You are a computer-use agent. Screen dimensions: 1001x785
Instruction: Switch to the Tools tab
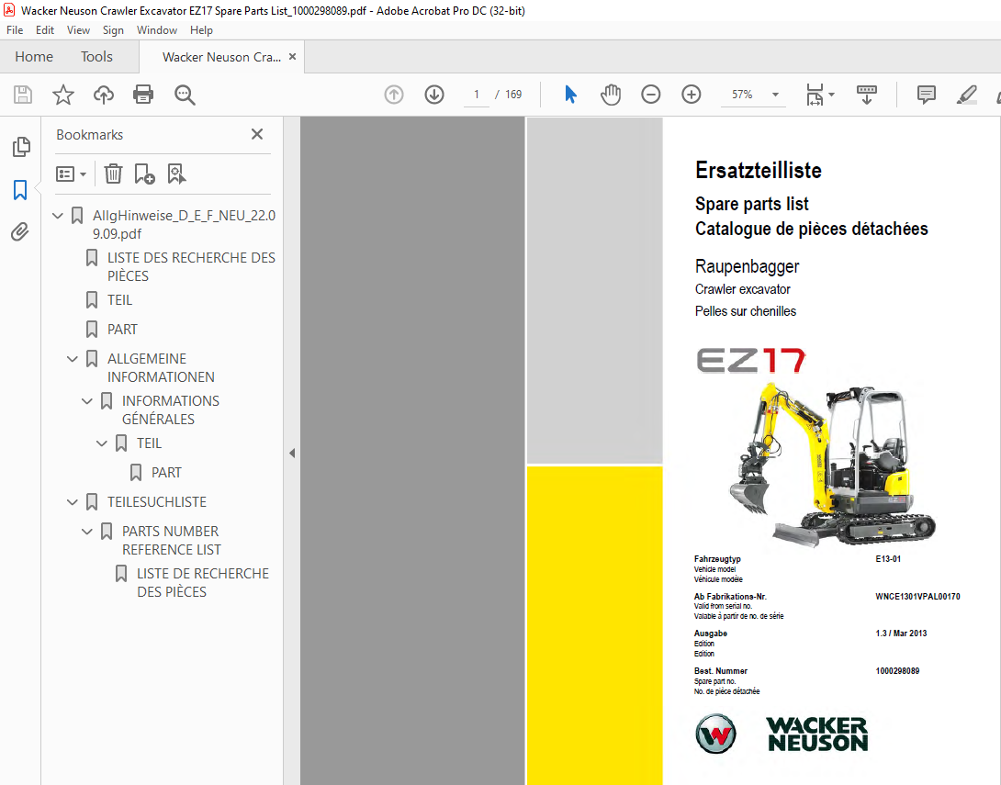coord(96,57)
